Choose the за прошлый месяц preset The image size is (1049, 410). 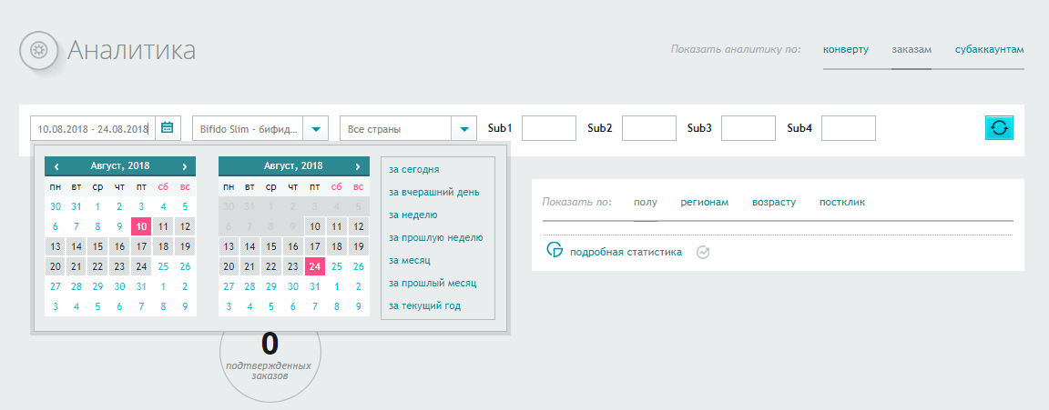pyautogui.click(x=433, y=283)
